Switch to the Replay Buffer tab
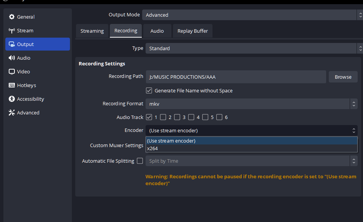The image size is (363, 222). [192, 31]
